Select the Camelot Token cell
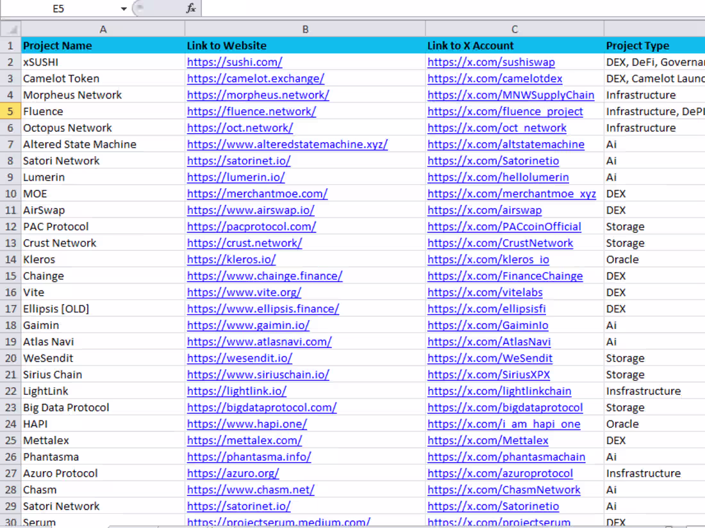 [103, 79]
